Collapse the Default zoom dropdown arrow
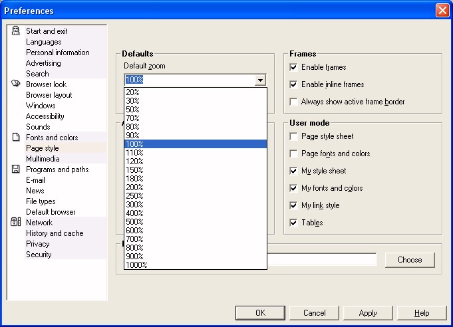453x327 pixels. coord(259,80)
